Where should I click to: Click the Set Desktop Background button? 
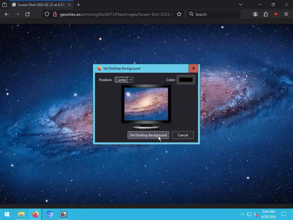click(149, 135)
